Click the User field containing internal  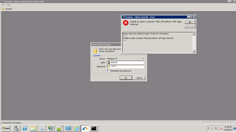click(126, 62)
